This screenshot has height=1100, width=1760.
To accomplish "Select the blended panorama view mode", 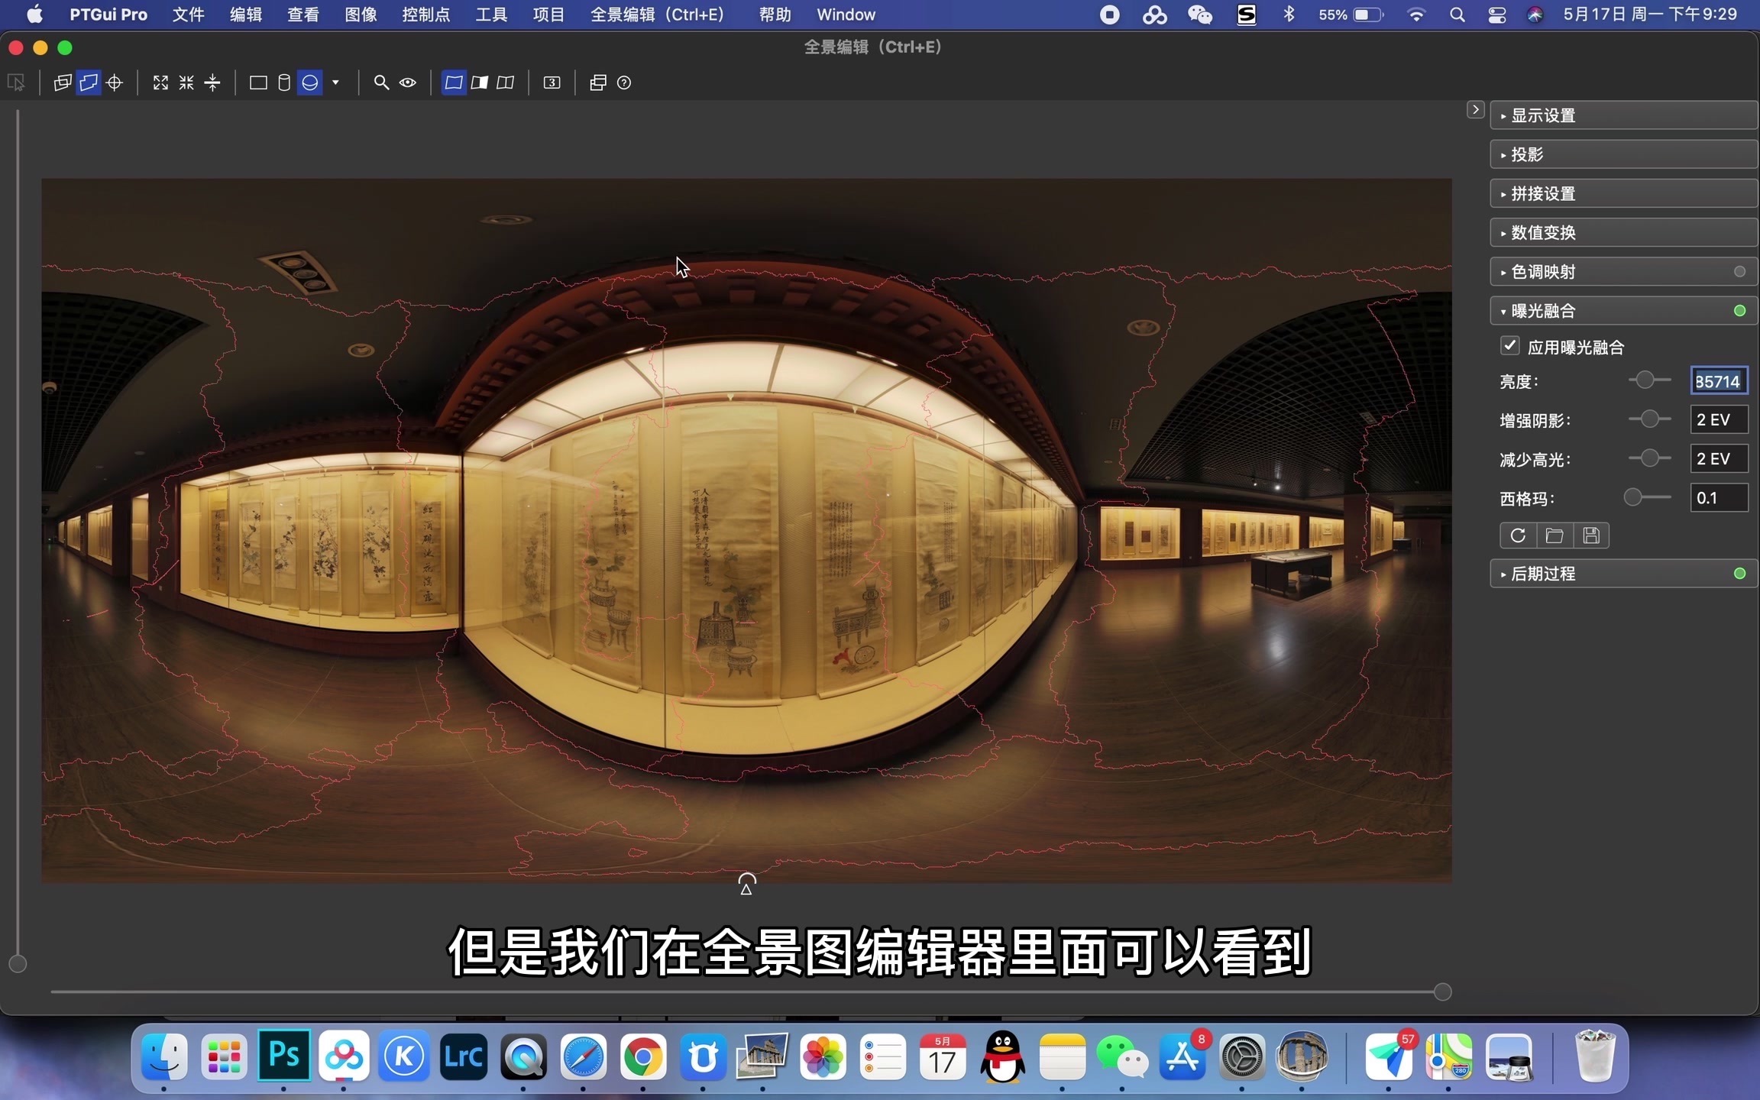I will tap(454, 82).
